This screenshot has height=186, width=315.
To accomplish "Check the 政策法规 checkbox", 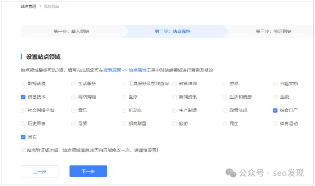I will pyautogui.click(x=225, y=110).
